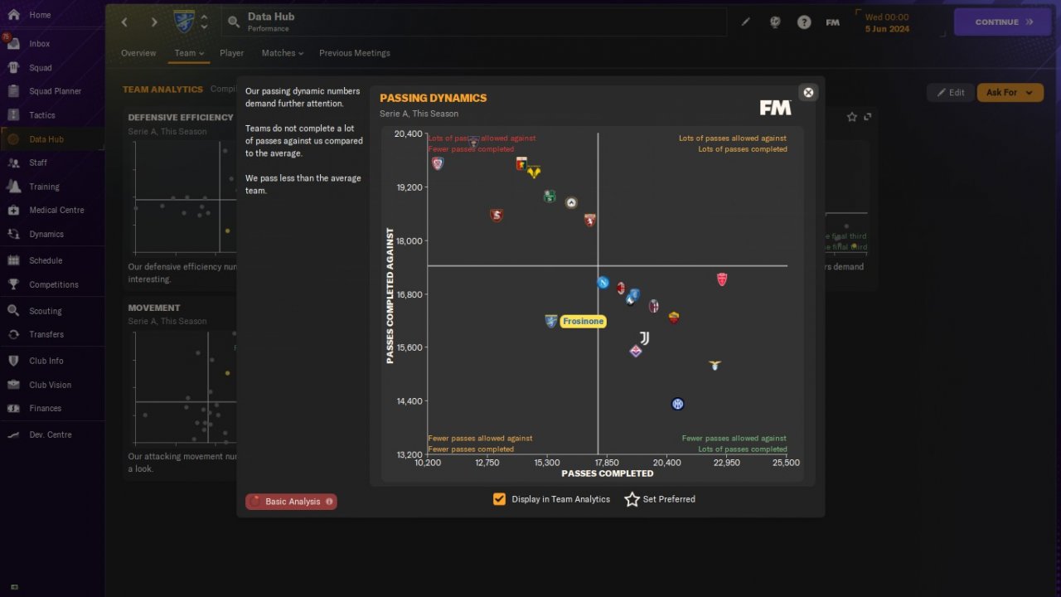Go back with the left arrow
This screenshot has height=597, width=1061.
coord(124,22)
